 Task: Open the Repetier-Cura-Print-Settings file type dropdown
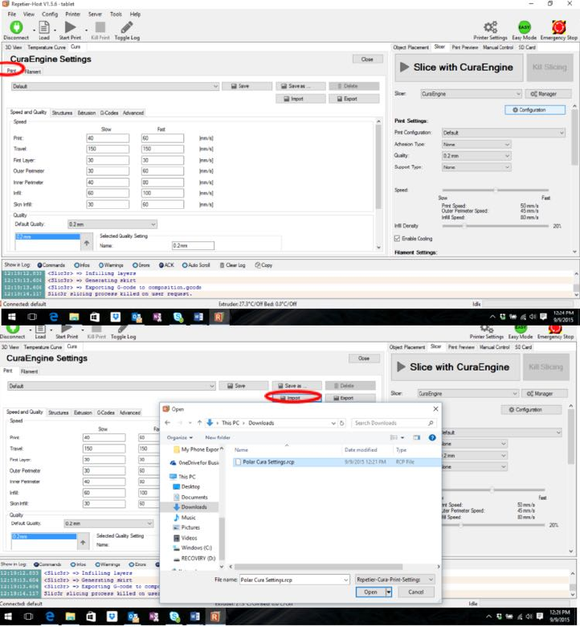(x=394, y=580)
